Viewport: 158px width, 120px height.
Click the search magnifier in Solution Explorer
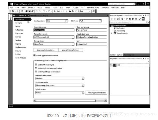[146, 22]
